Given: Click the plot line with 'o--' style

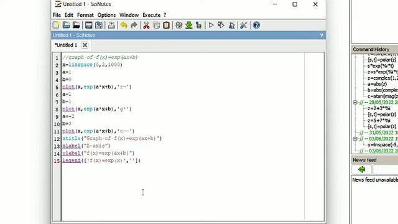Looking at the screenshot, I should pos(98,131).
